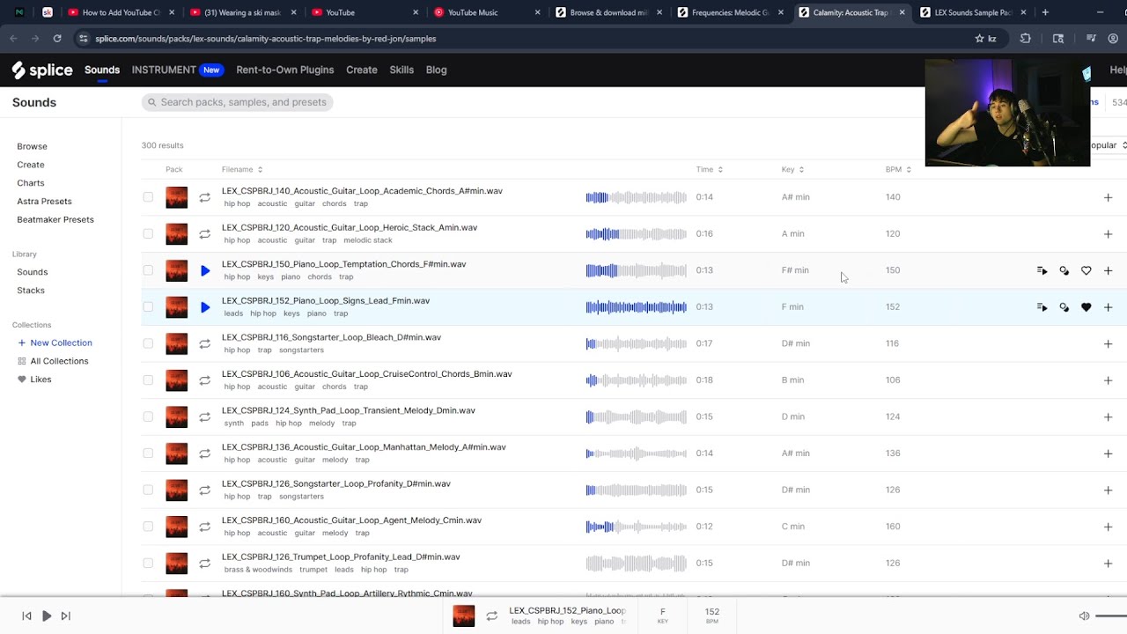Select checkbox for CruiseControl_Chords sample
This screenshot has height=634, width=1127.
pyautogui.click(x=148, y=380)
